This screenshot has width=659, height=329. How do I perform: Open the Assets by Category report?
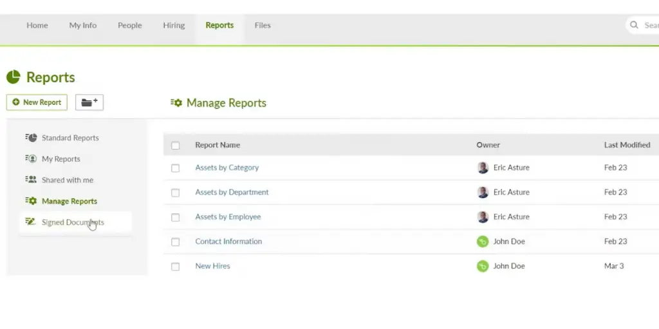click(x=227, y=167)
